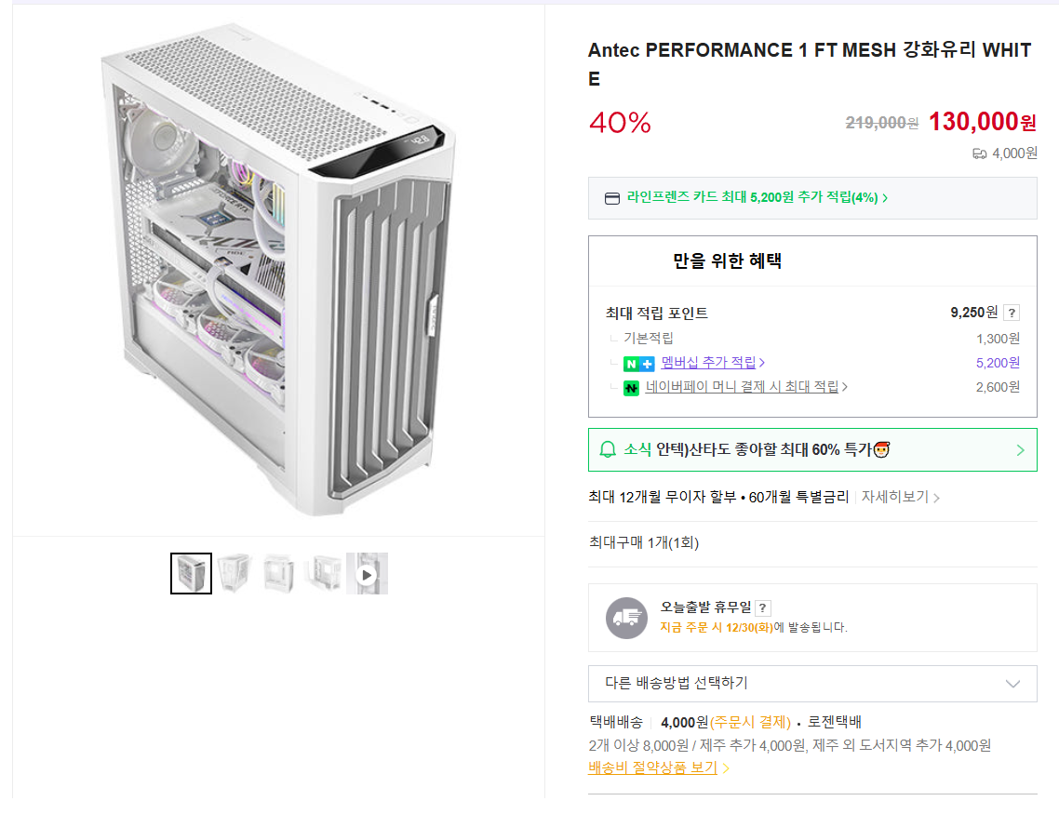Play the product video from the last thumbnail

coord(367,573)
